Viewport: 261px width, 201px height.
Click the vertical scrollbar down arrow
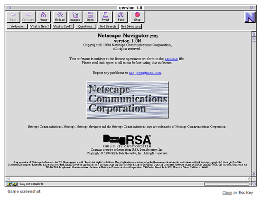[254, 174]
